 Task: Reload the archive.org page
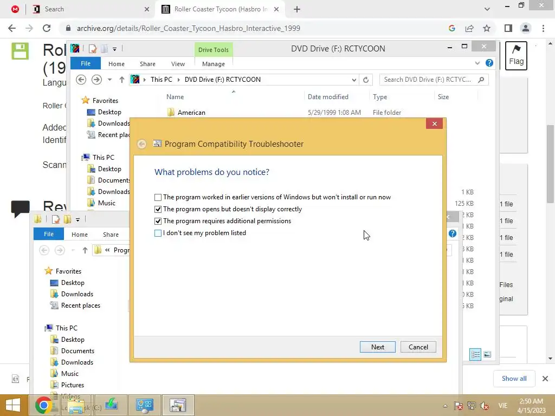pos(47,28)
